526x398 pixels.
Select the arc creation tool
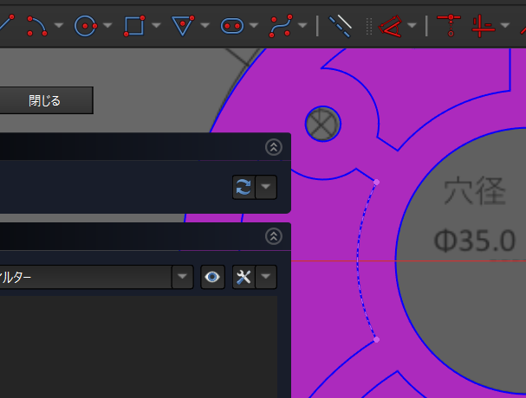(x=37, y=26)
